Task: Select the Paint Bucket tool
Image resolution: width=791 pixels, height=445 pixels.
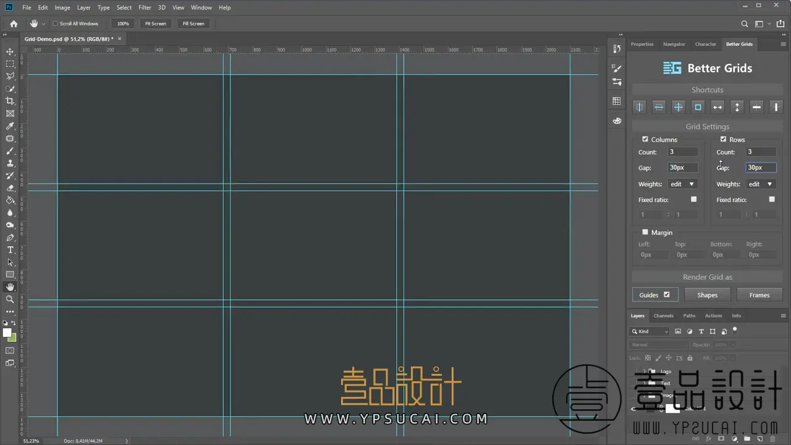Action: pyautogui.click(x=10, y=200)
